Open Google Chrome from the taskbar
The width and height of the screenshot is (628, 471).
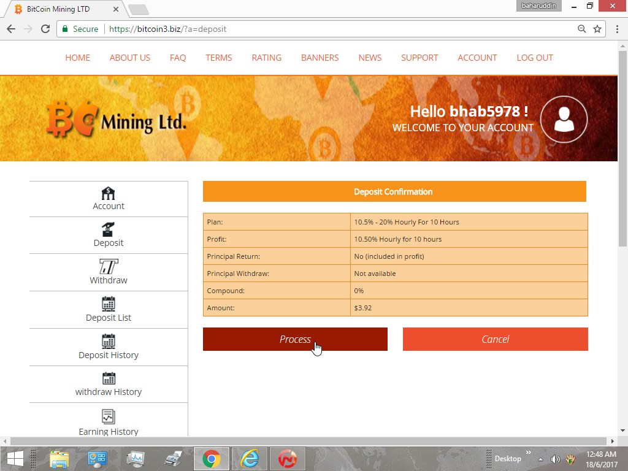click(212, 459)
